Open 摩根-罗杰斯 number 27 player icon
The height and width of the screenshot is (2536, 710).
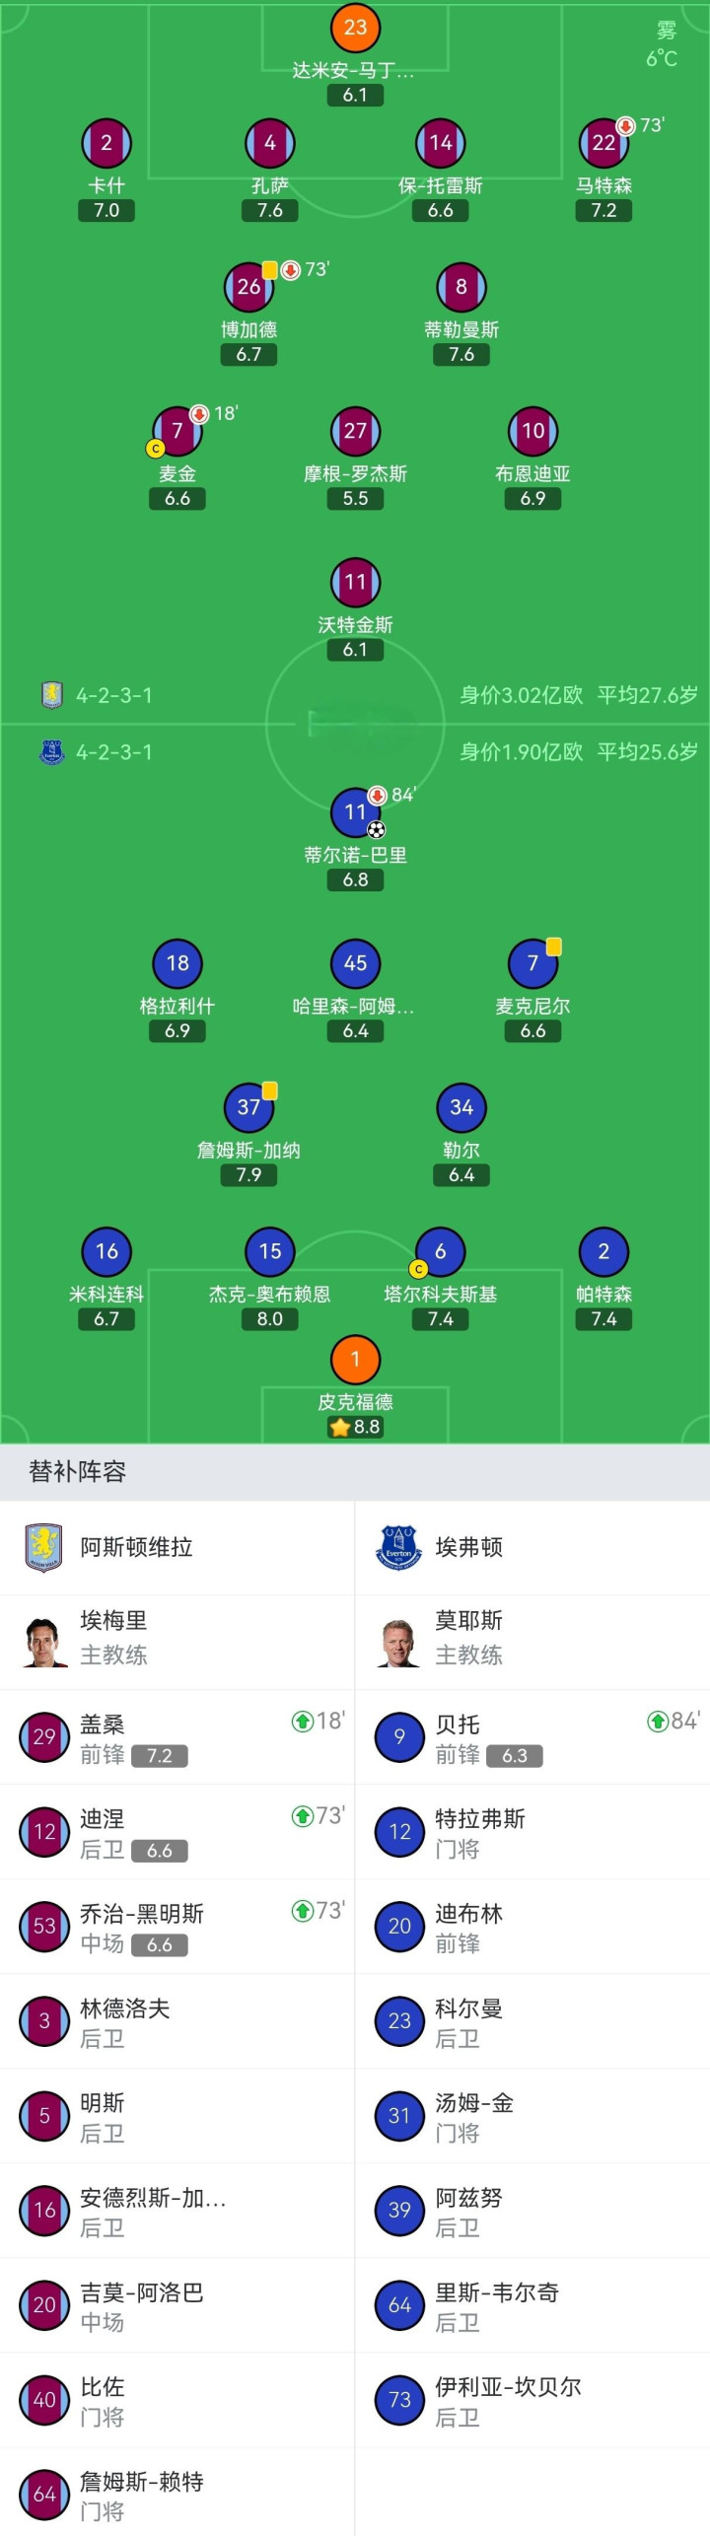(355, 431)
